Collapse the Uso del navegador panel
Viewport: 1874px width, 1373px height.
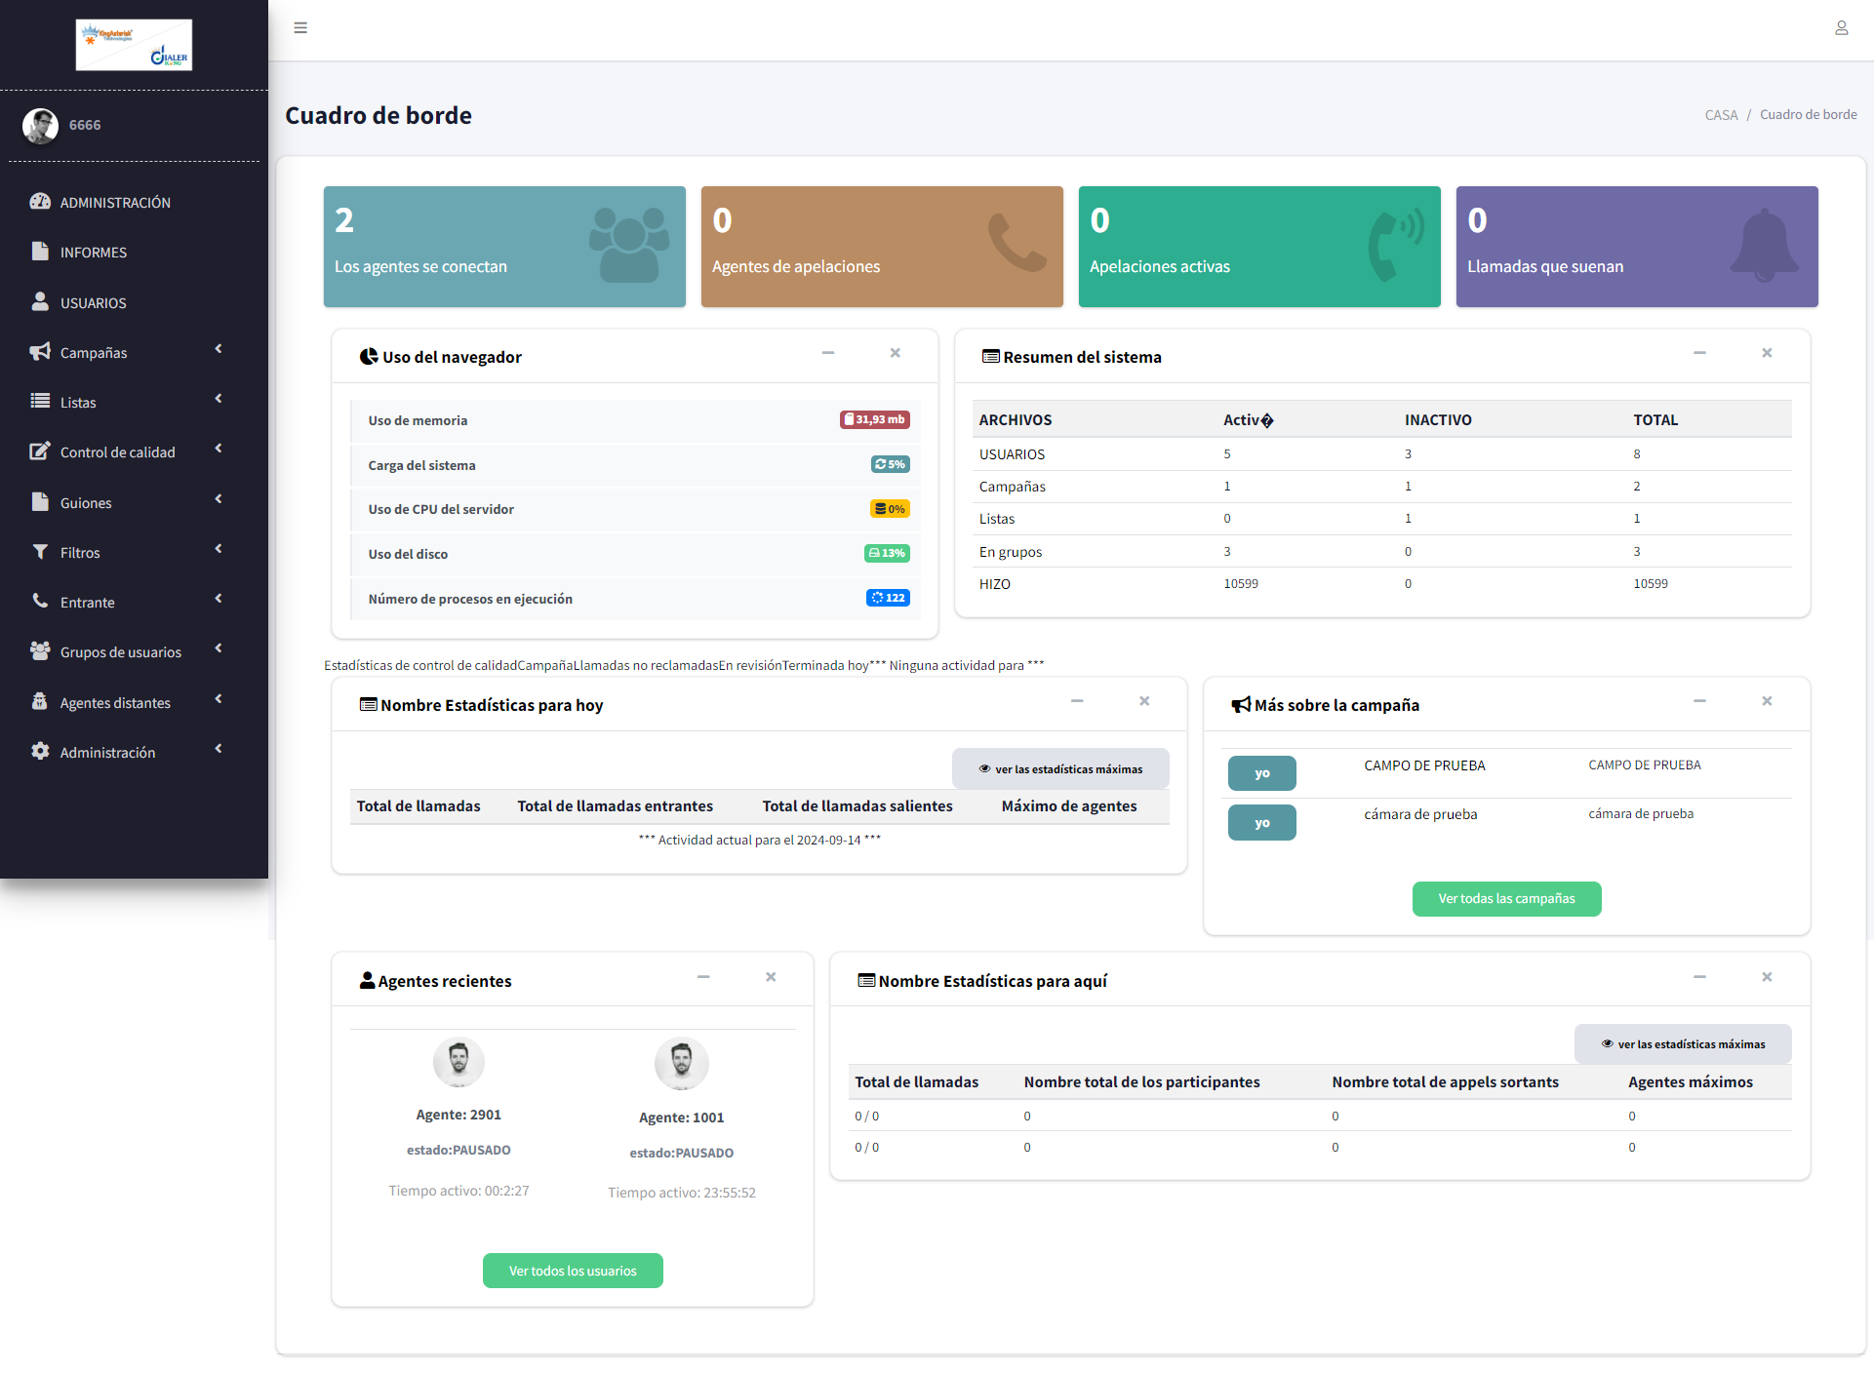click(827, 353)
